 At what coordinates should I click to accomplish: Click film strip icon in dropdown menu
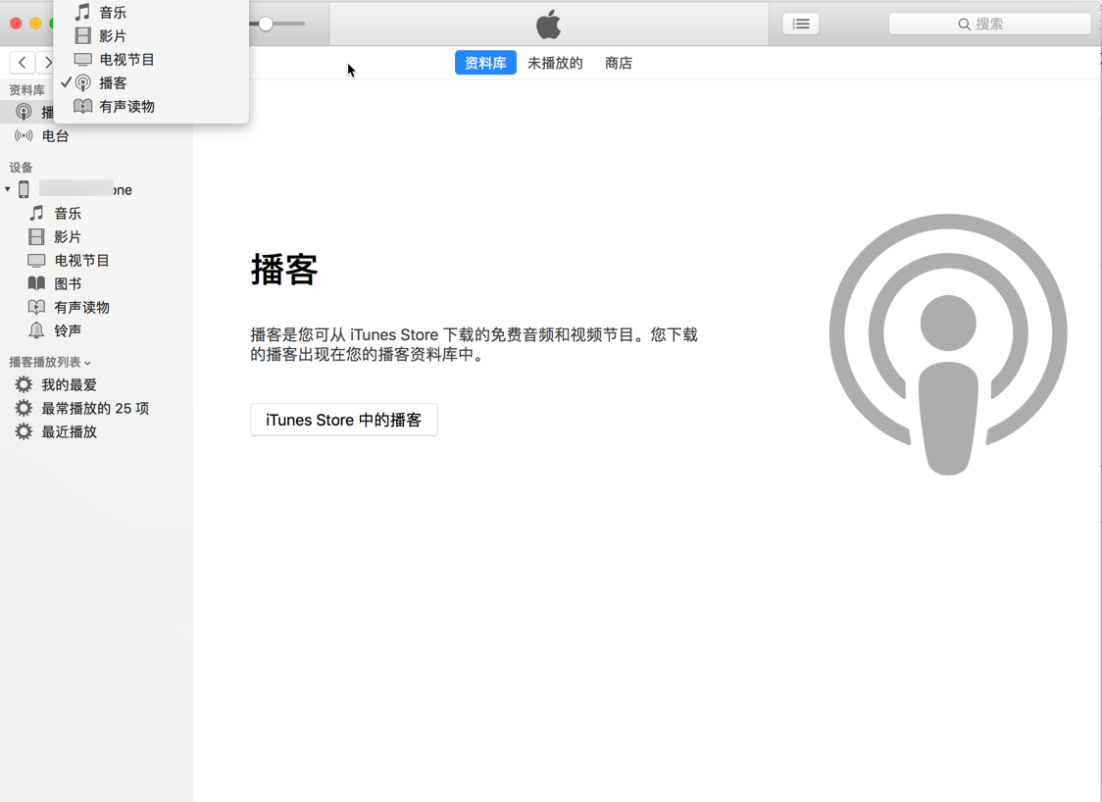pos(83,36)
